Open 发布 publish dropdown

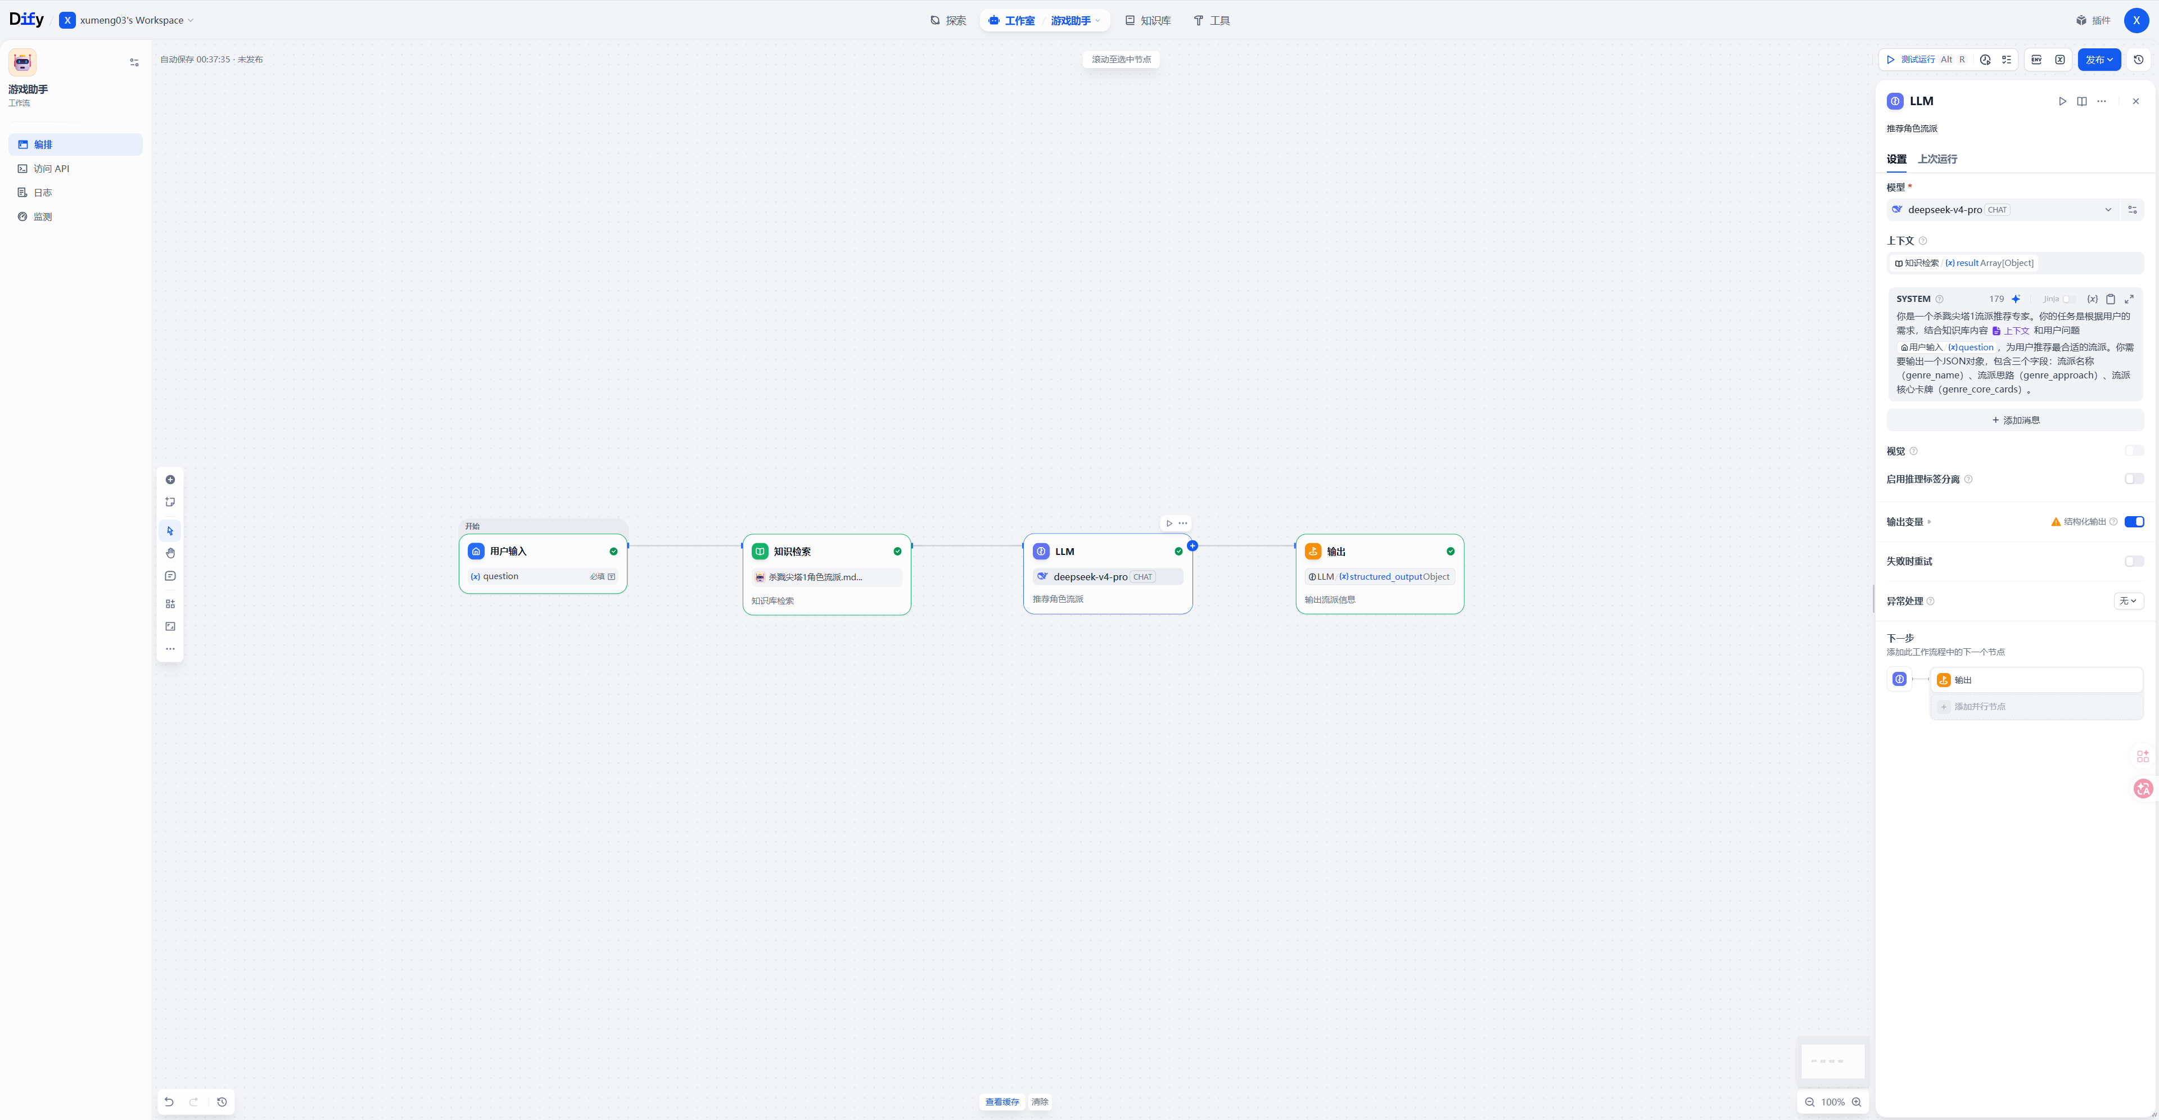(2099, 60)
